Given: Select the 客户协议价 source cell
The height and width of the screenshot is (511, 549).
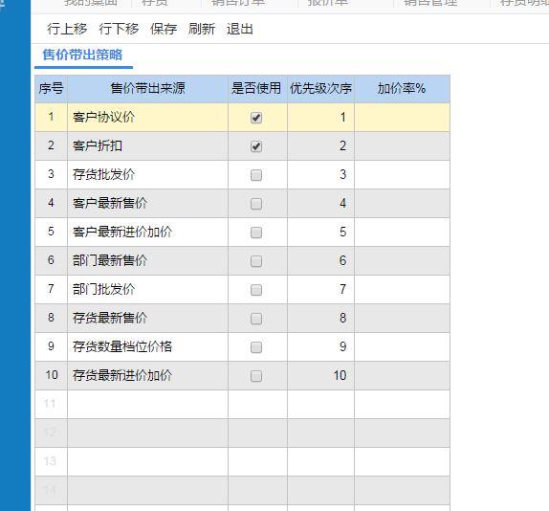Looking at the screenshot, I should pos(147,118).
